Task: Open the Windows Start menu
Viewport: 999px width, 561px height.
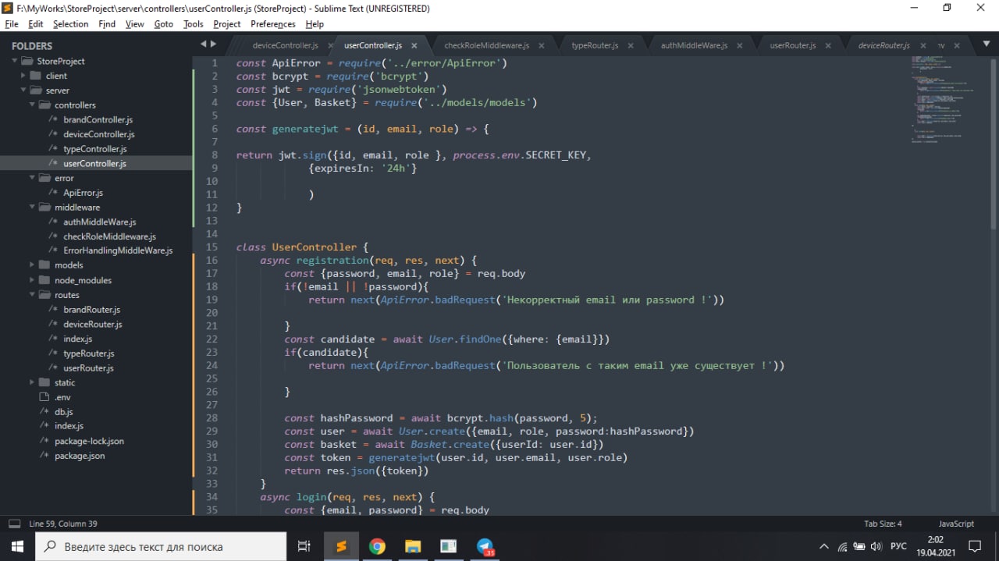Action: (17, 546)
